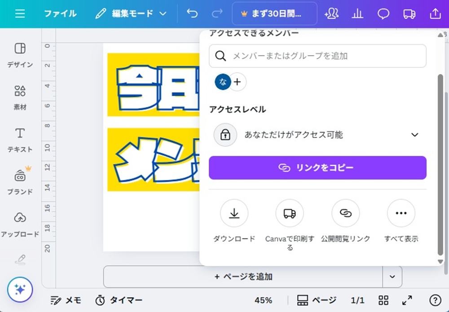Toggle the grid view thumbnails icon
The image size is (449, 312).
(x=383, y=300)
